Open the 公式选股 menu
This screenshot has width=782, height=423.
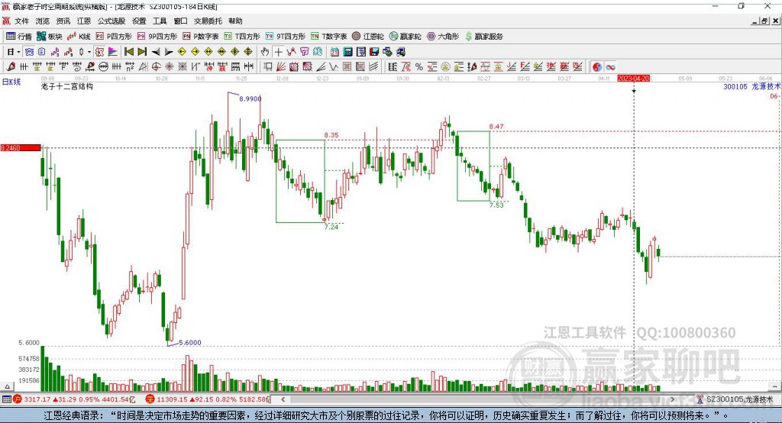point(111,21)
